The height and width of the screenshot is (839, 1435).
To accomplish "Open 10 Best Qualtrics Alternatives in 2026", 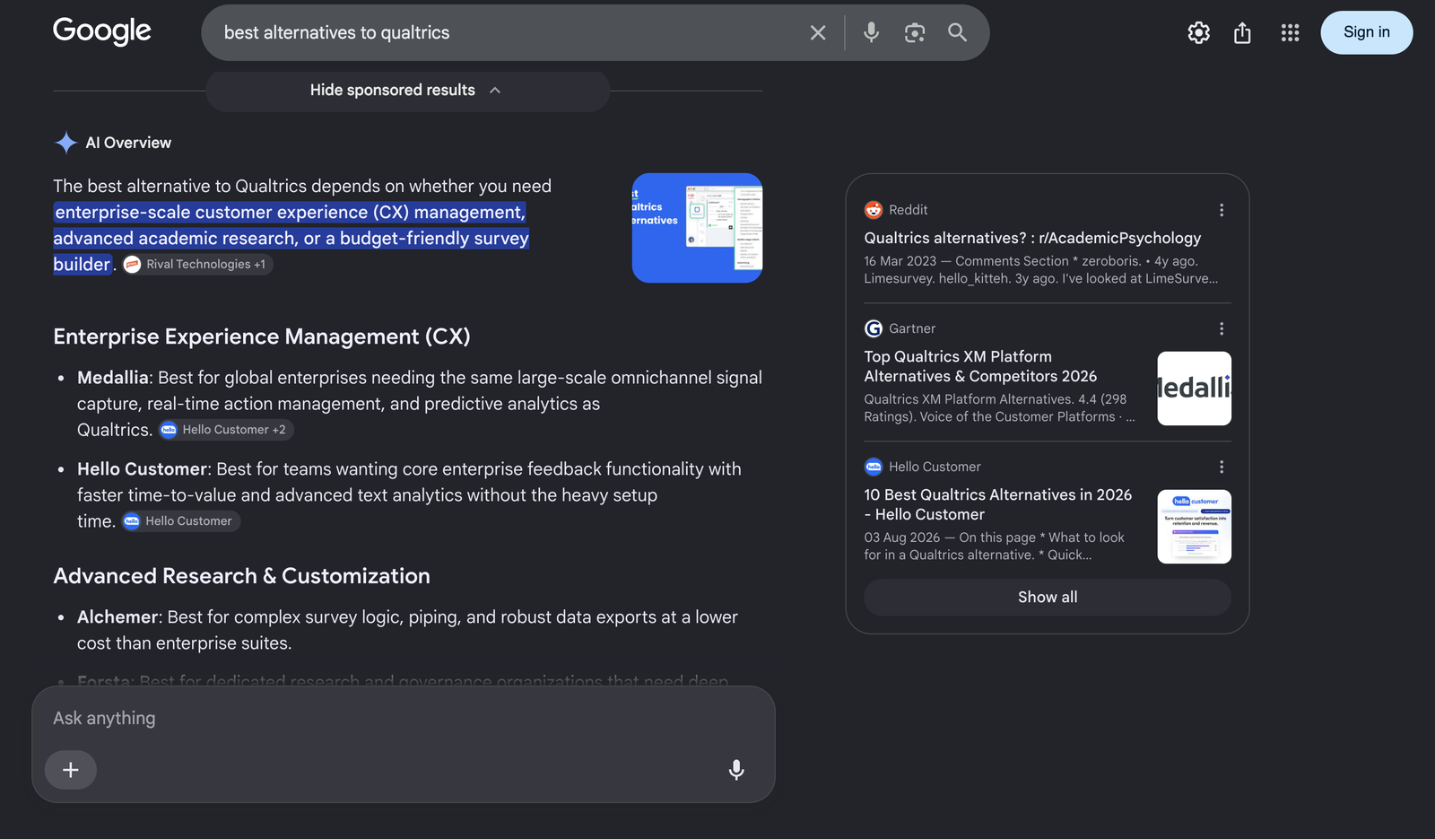I will pos(997,504).
